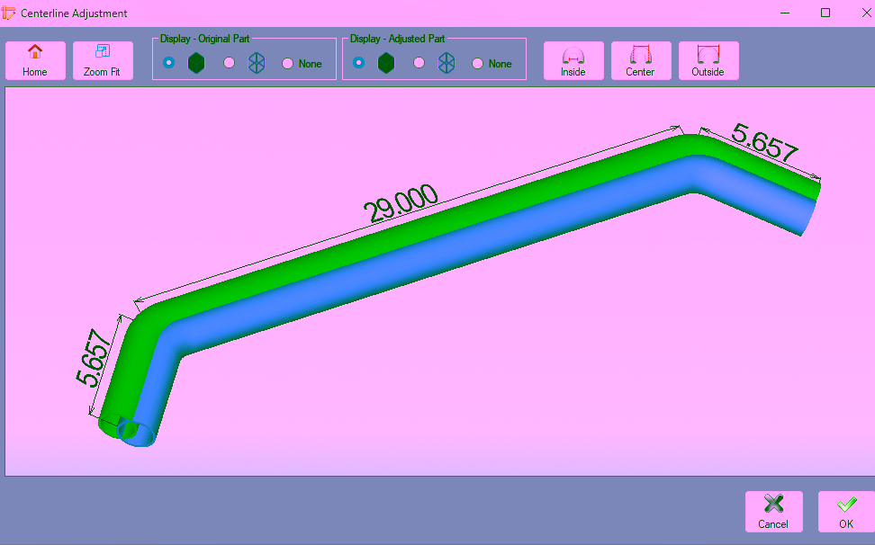Click solid cube icon in Original Part group

[196, 63]
